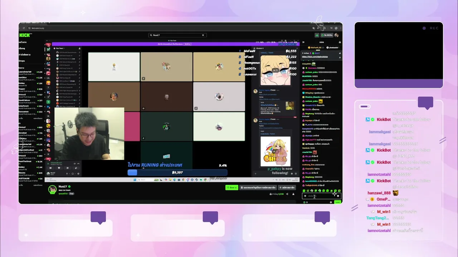This screenshot has height=257, width=458.
Task: Click the share icon beside viewer count
Action: pos(287,194)
